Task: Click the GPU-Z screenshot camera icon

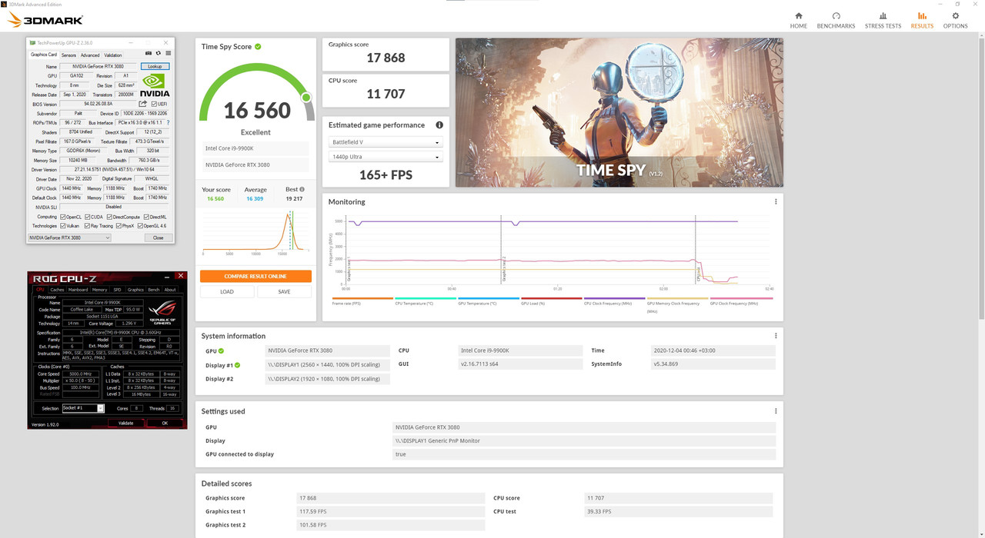Action: tap(149, 54)
